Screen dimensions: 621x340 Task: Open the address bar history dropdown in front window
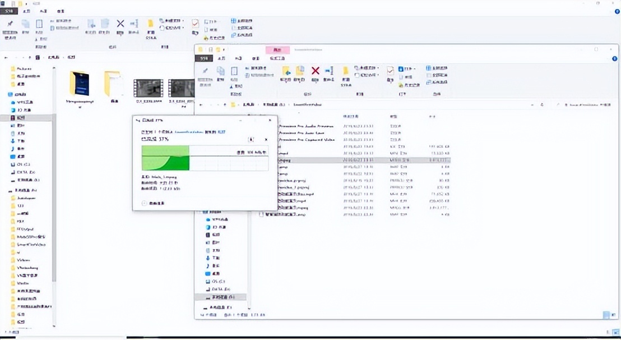(541, 105)
